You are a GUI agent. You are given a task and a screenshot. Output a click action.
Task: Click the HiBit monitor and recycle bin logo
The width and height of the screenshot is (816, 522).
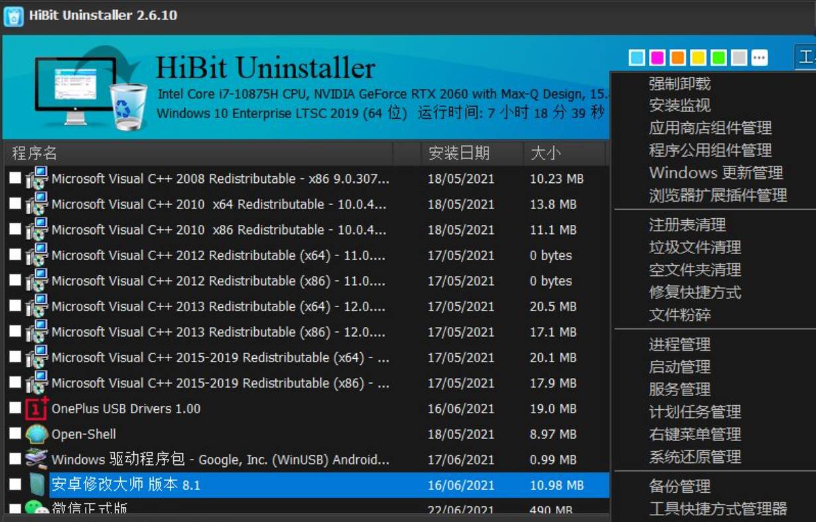(x=92, y=88)
